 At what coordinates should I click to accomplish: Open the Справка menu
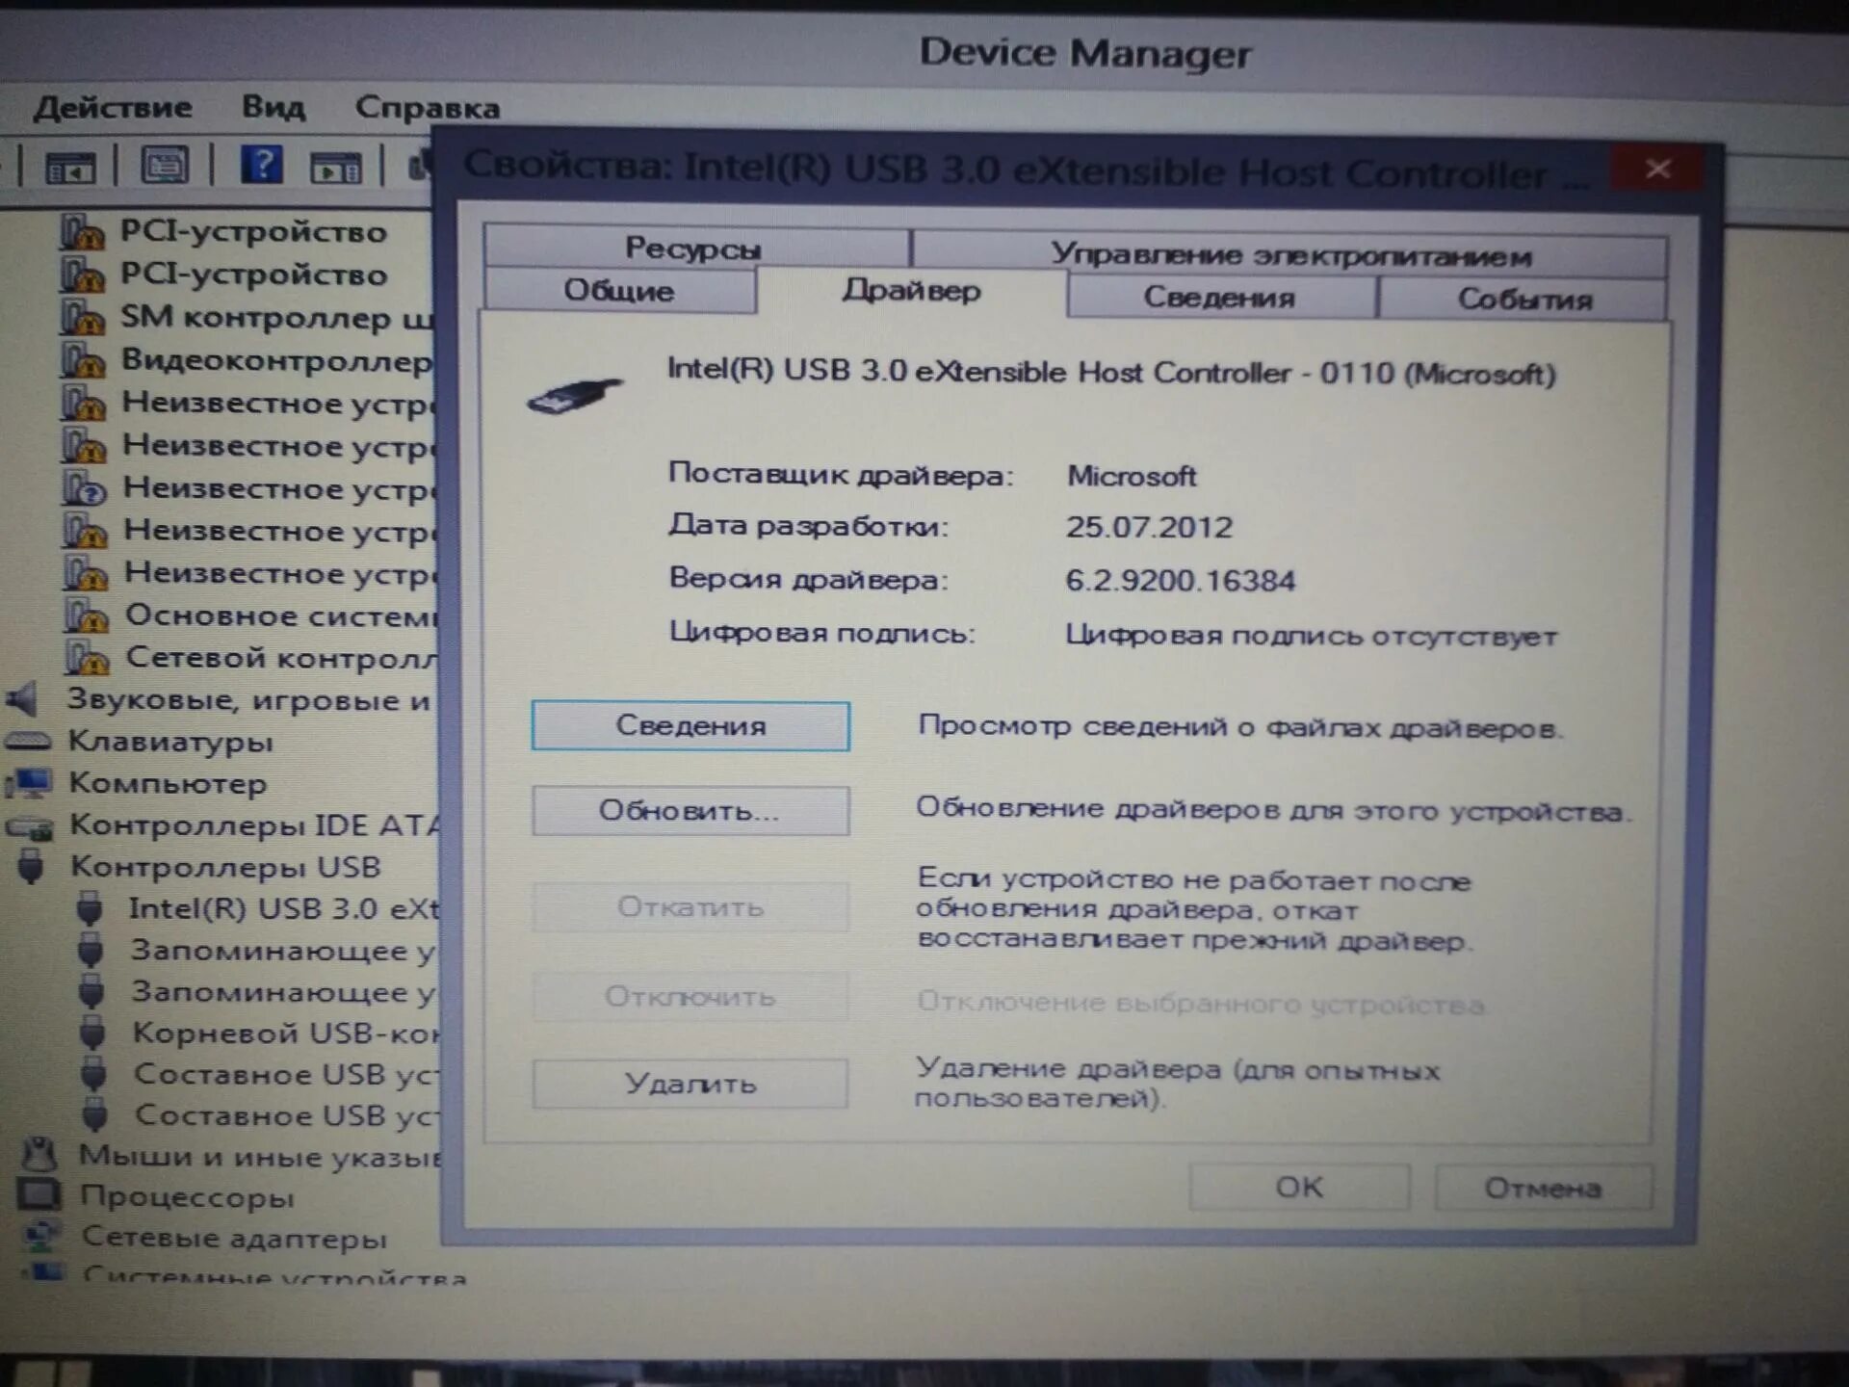pyautogui.click(x=428, y=107)
